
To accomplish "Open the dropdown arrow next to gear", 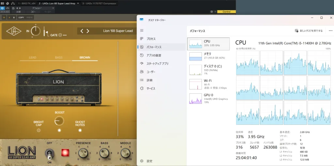I will pyautogui.click(x=215, y=12).
